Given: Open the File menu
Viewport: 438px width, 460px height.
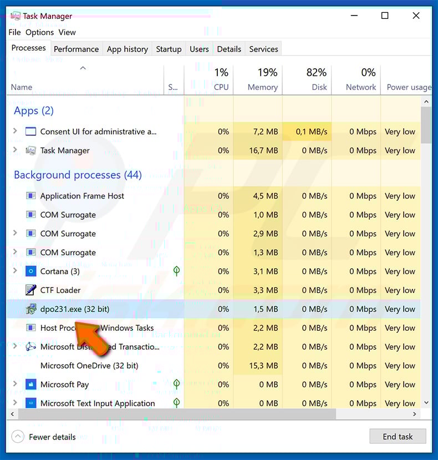Looking at the screenshot, I should click(x=14, y=32).
